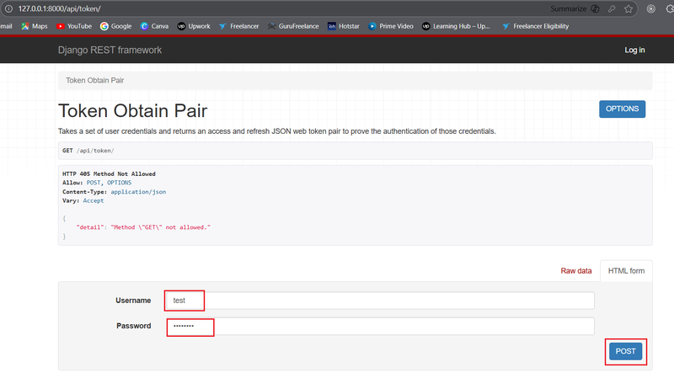
Task: Switch to the HTML form tab
Action: click(626, 270)
